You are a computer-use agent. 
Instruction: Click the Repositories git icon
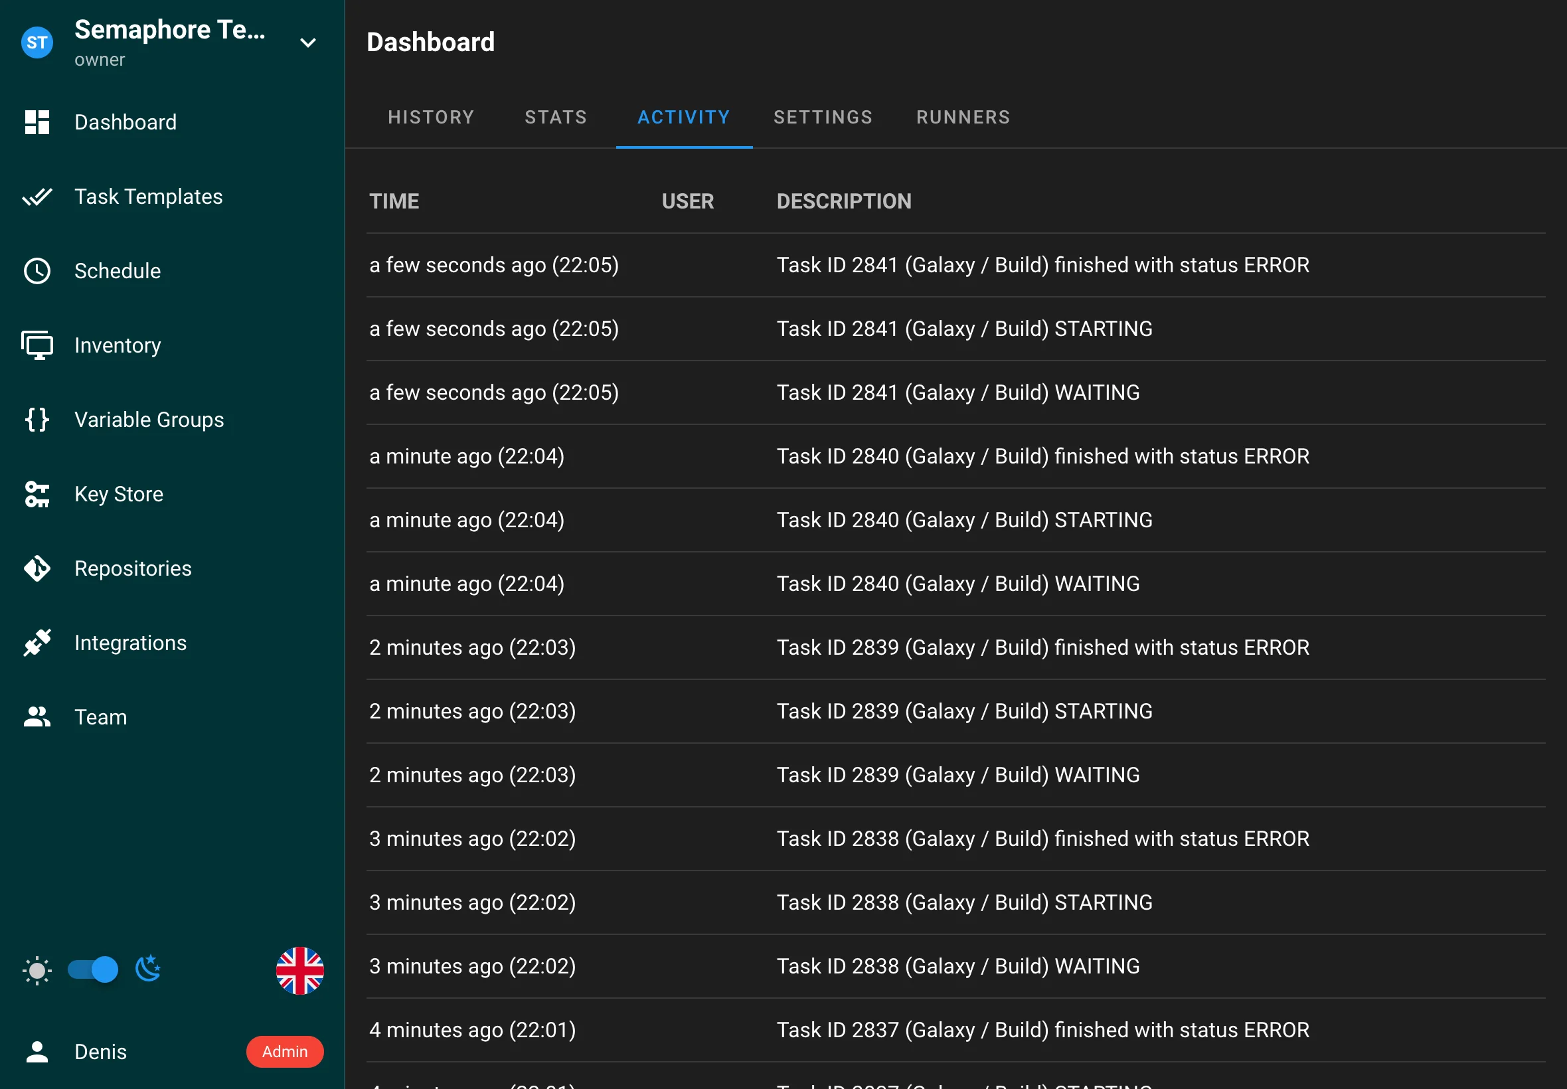click(37, 568)
